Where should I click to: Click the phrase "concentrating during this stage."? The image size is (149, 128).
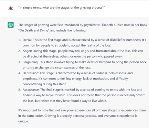[45, 84]
